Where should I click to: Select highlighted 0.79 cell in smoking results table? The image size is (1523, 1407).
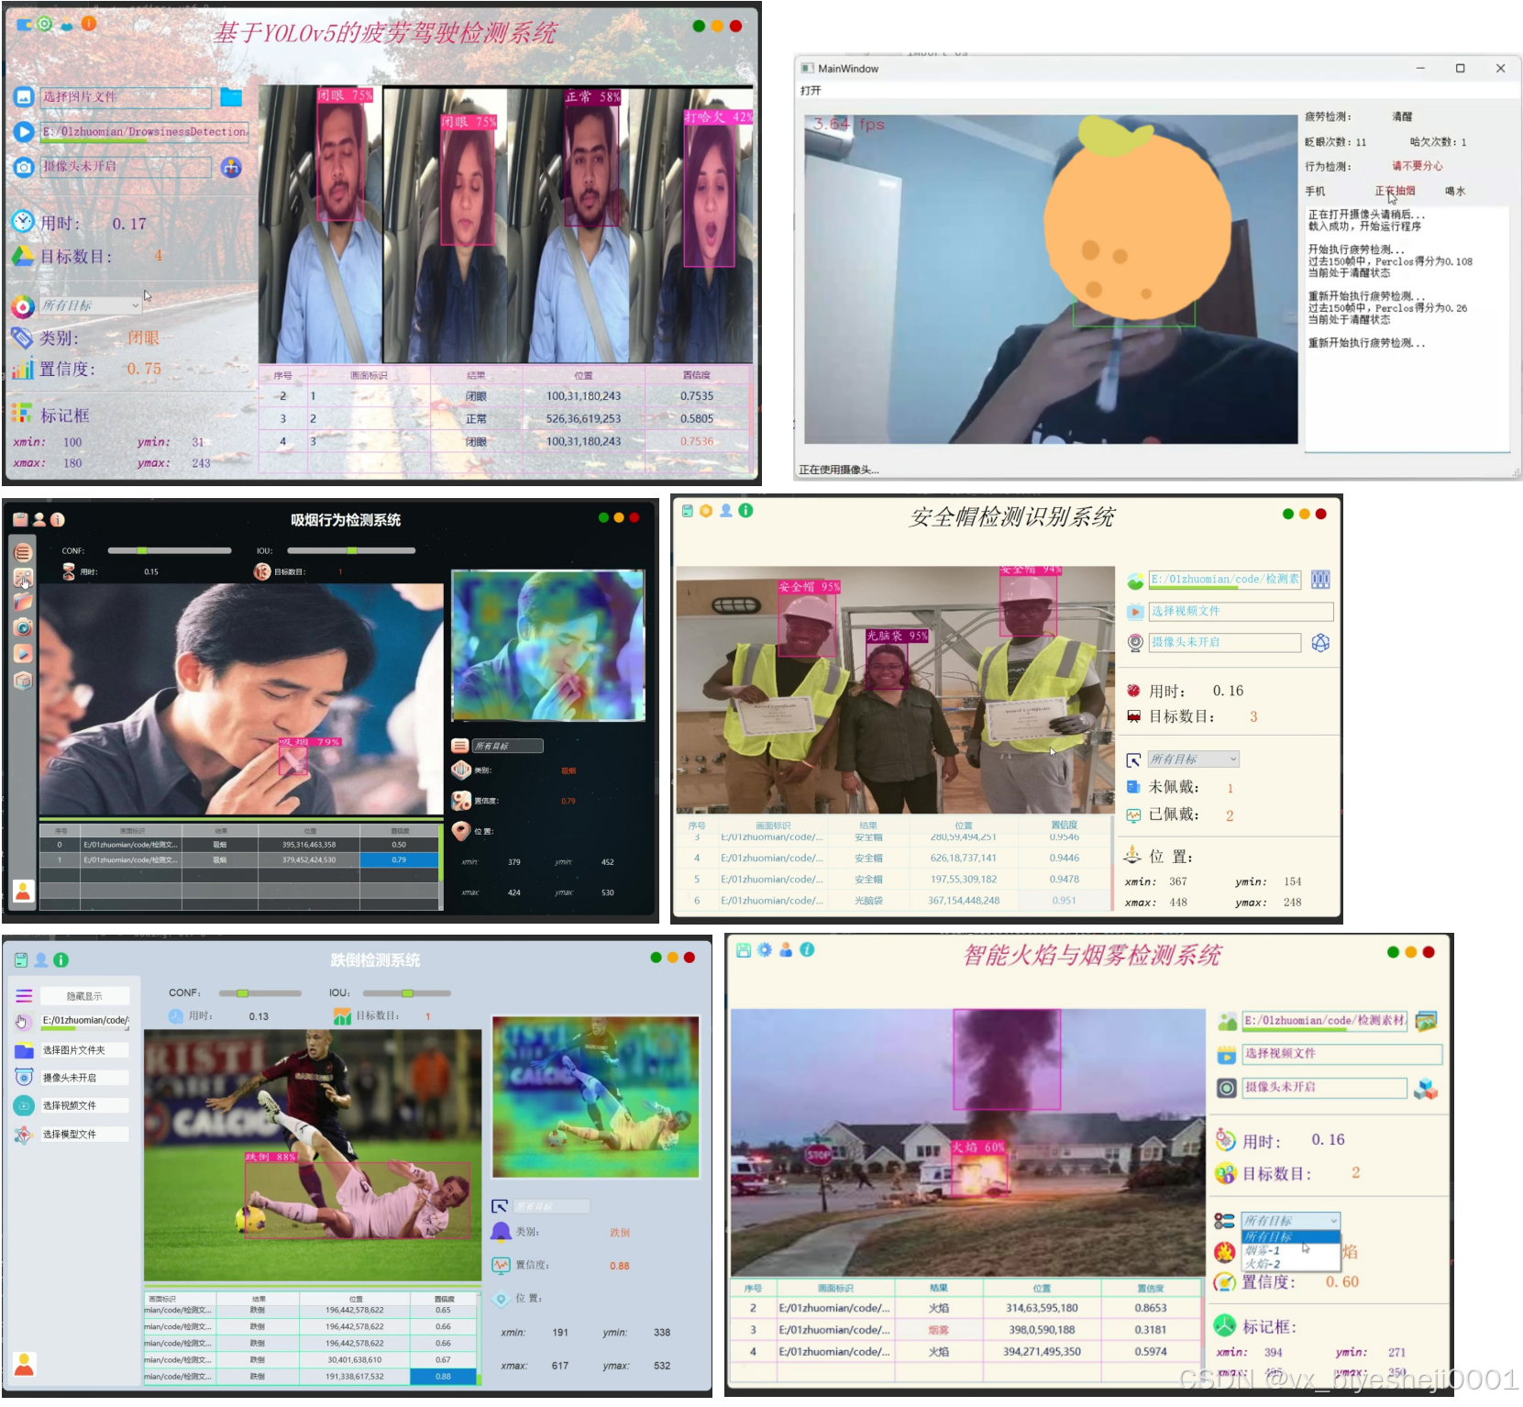(399, 860)
